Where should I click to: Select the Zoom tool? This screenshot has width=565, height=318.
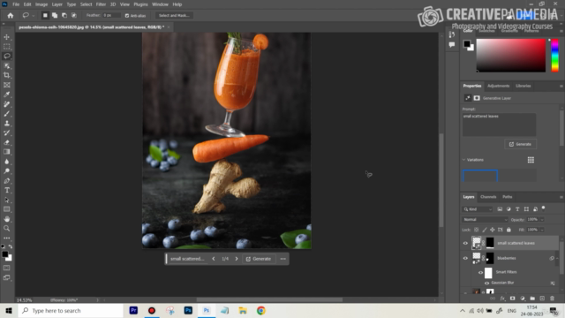6,228
